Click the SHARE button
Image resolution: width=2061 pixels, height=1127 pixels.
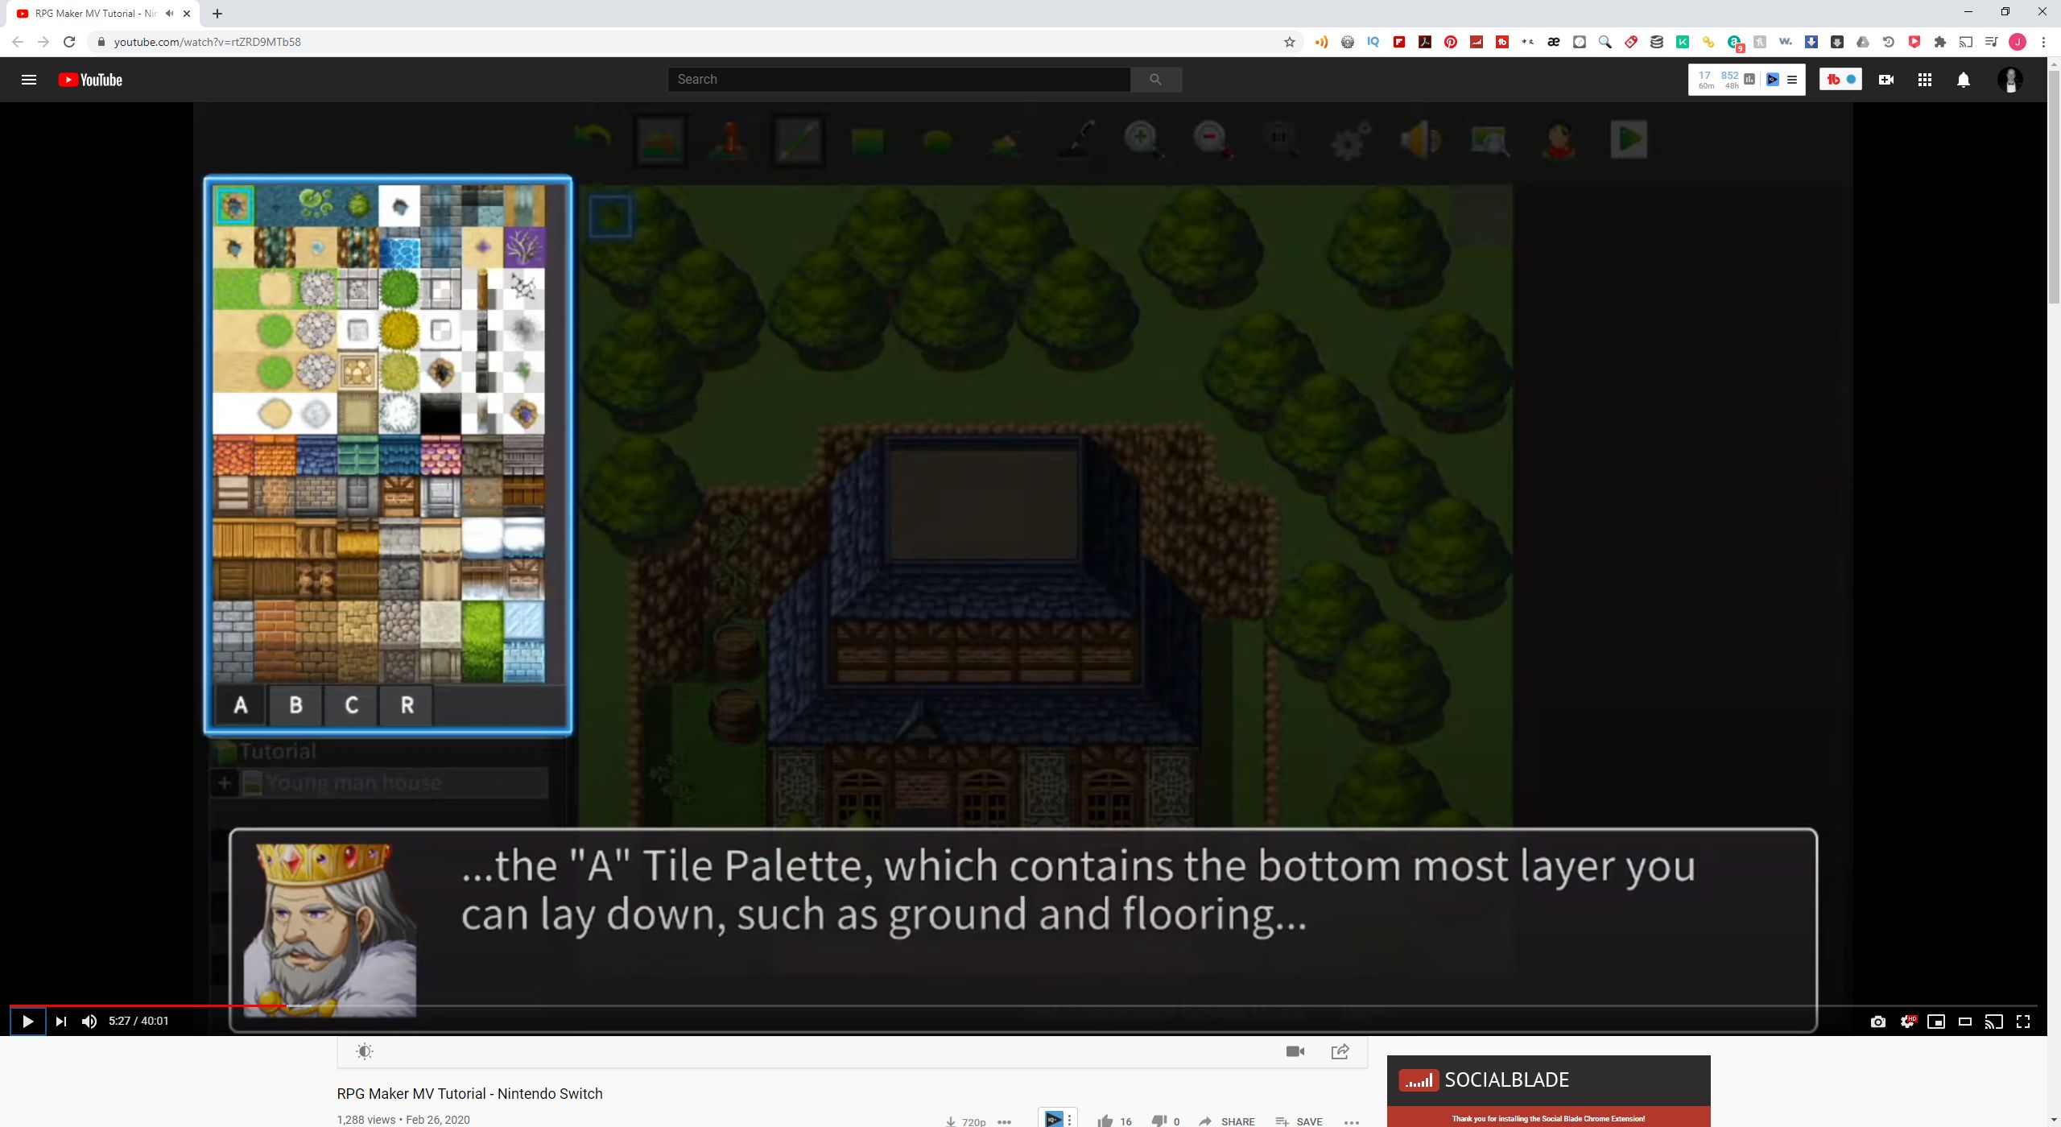(1227, 1121)
